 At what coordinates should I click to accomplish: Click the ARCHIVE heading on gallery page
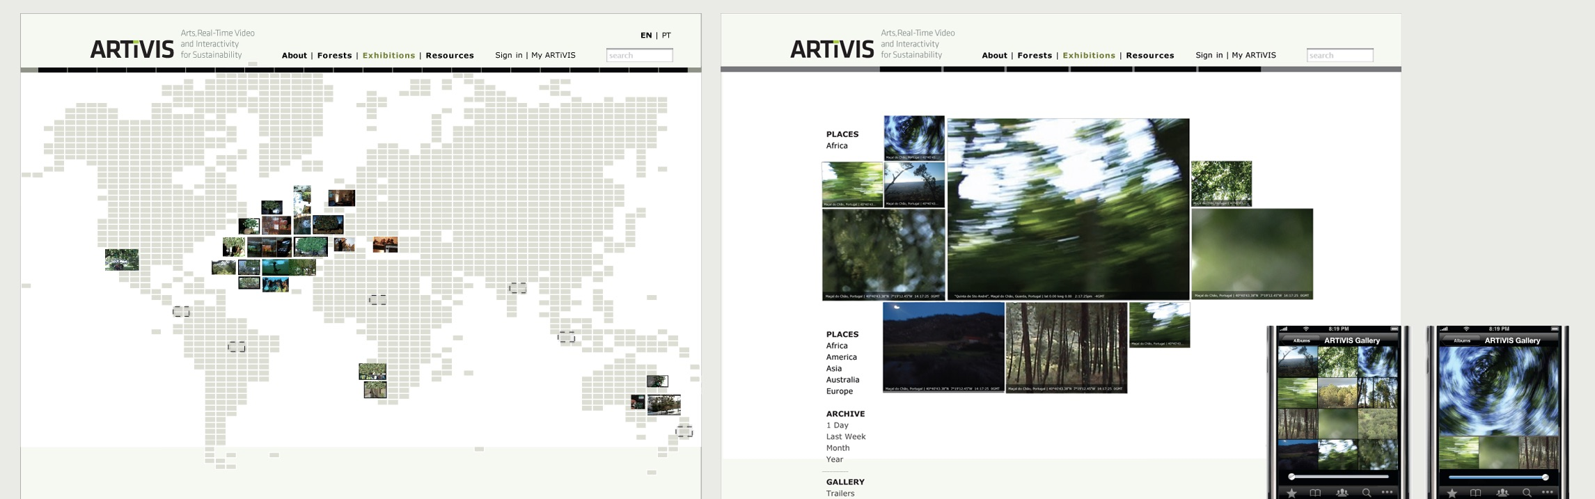pyautogui.click(x=845, y=414)
